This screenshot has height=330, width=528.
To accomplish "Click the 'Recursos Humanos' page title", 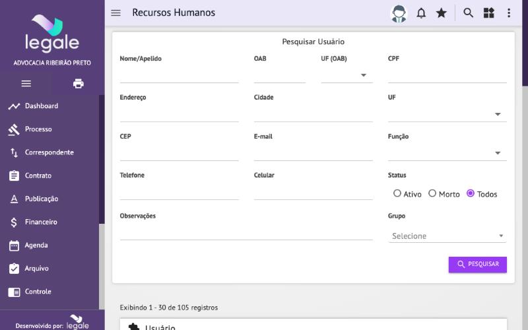I will pos(174,13).
